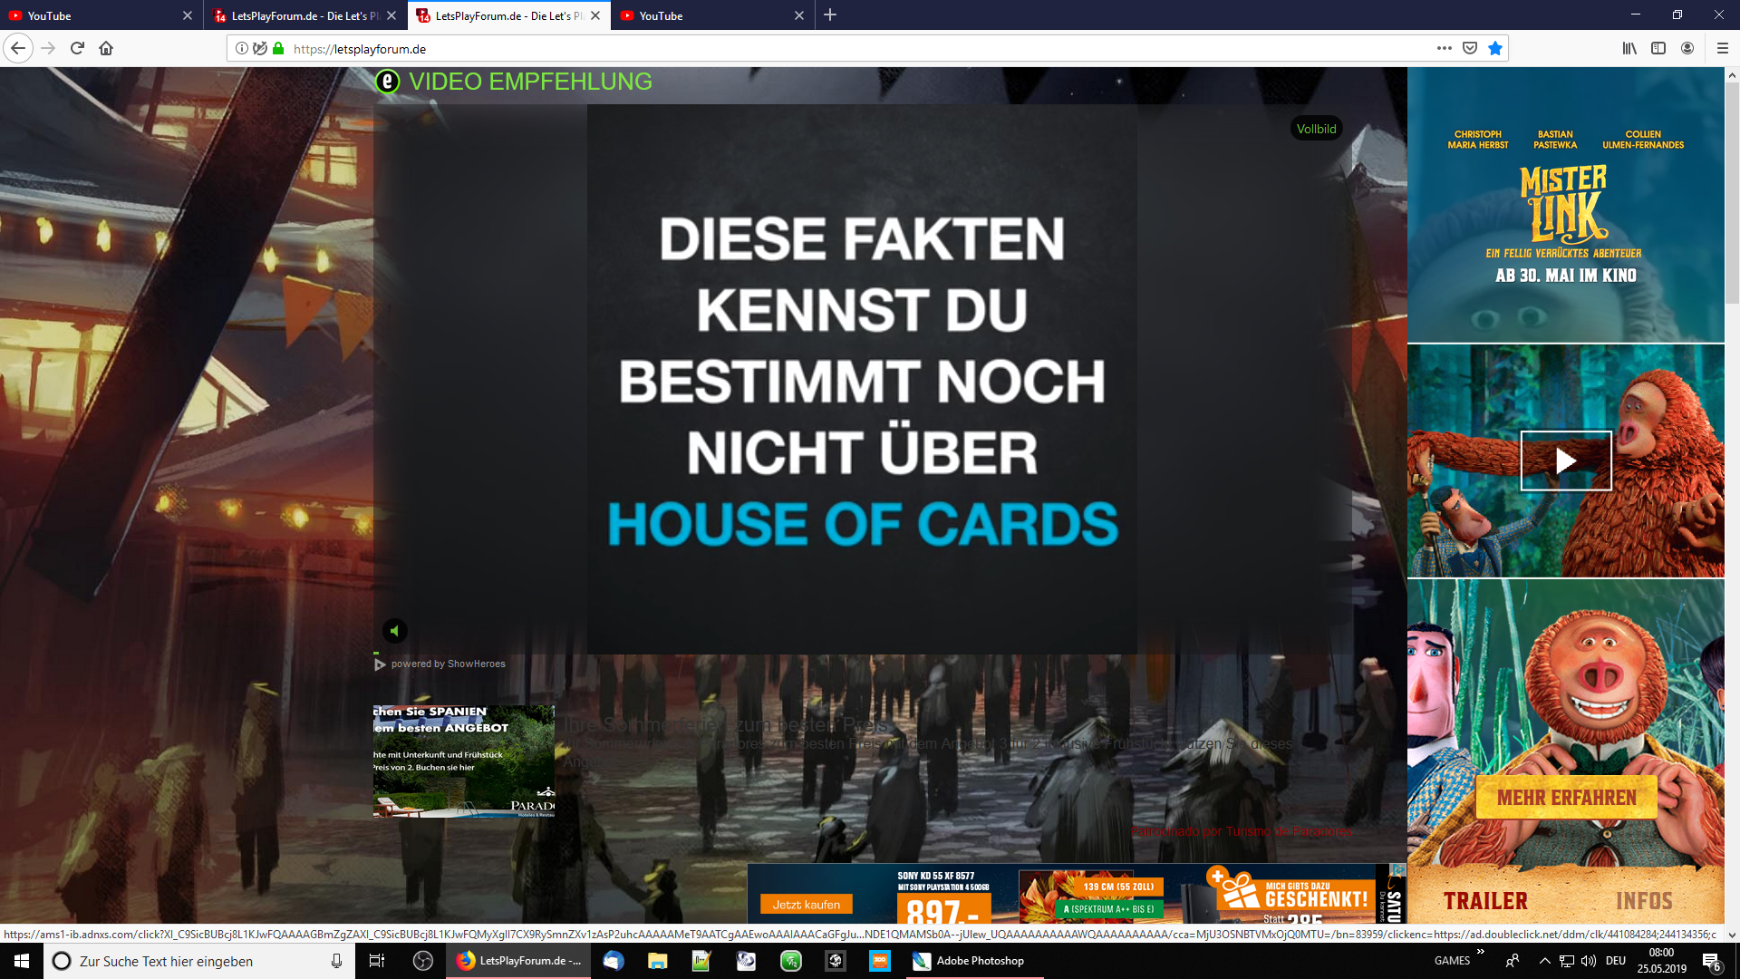The image size is (1740, 979).
Task: Click the AdChoices icon on the Saturn banner
Action: pos(1397,870)
